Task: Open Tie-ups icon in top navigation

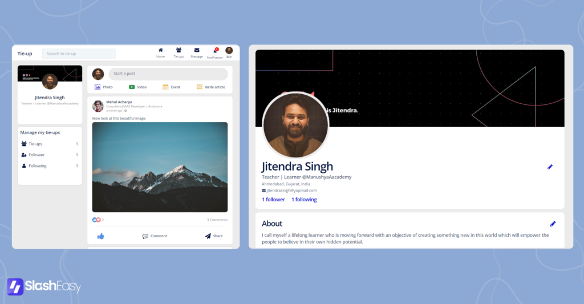Action: point(179,51)
